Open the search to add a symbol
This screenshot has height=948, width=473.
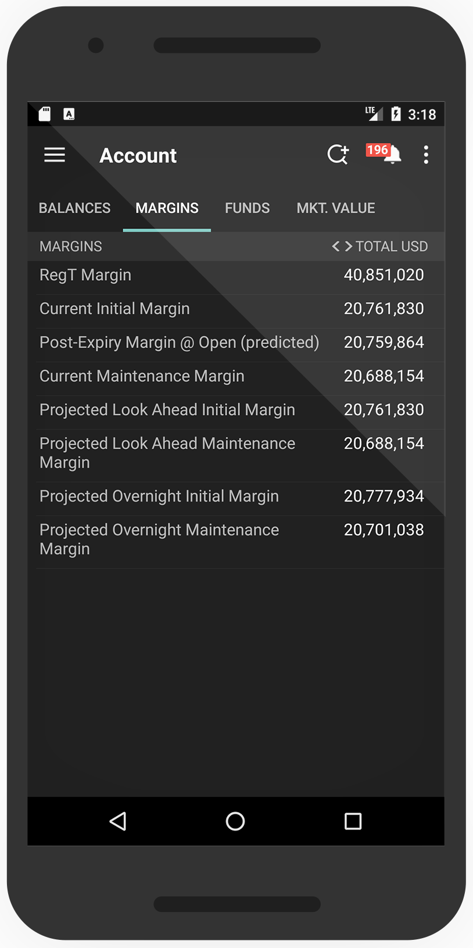click(x=337, y=155)
